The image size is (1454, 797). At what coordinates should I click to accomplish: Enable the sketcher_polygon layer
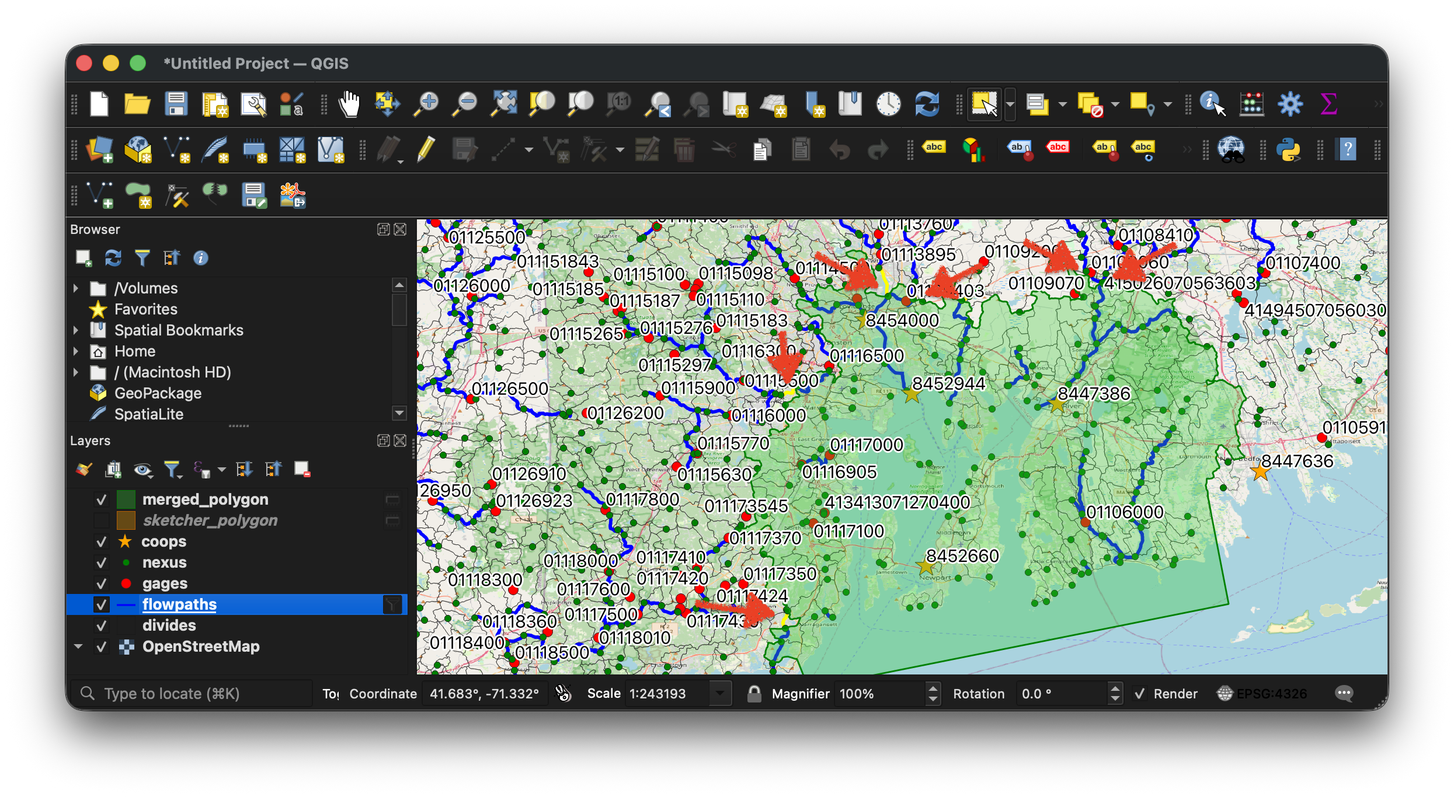point(102,520)
